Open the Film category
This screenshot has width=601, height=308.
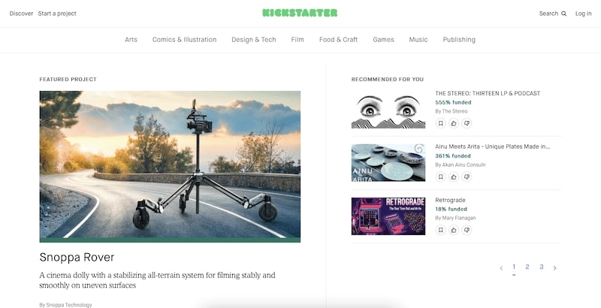pos(297,40)
